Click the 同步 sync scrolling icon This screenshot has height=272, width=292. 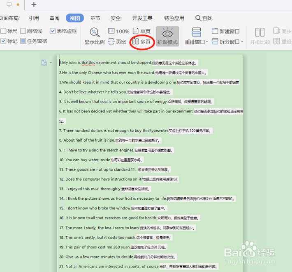point(276,31)
